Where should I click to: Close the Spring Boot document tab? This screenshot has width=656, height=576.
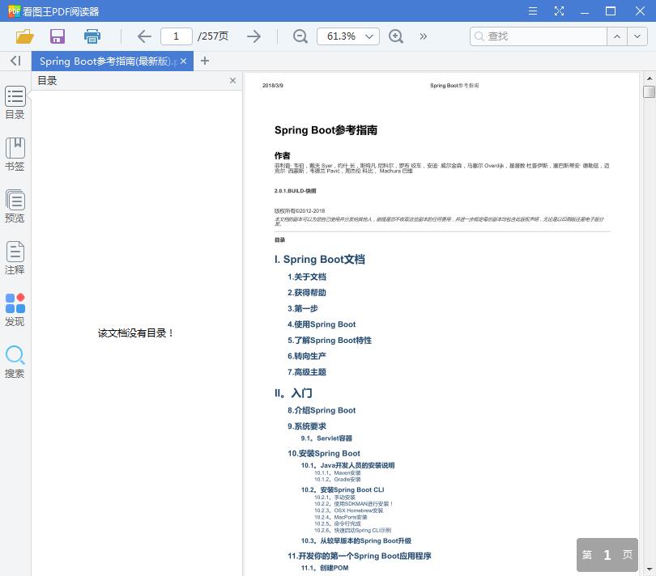(x=184, y=61)
